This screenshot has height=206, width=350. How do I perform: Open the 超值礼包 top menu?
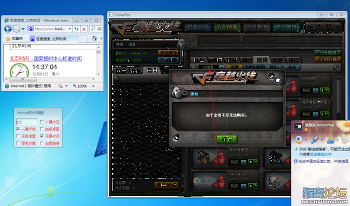pos(197,27)
